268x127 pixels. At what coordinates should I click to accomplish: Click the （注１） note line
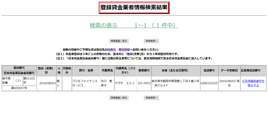pyautogui.click(x=118, y=54)
